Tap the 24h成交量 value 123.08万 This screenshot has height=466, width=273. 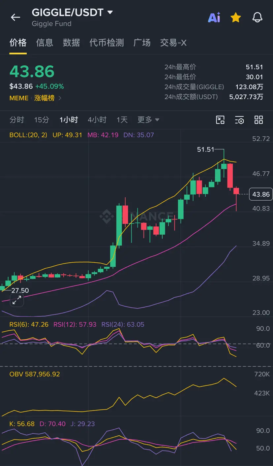249,87
